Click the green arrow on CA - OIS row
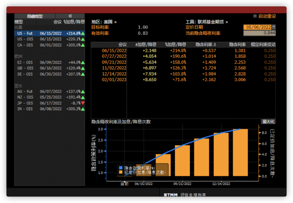293x203 pixels. click(x=83, y=45)
